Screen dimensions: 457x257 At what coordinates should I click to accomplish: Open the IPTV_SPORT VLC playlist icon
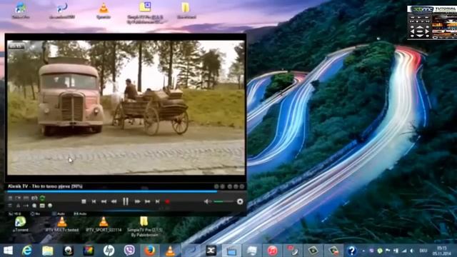coord(104,224)
